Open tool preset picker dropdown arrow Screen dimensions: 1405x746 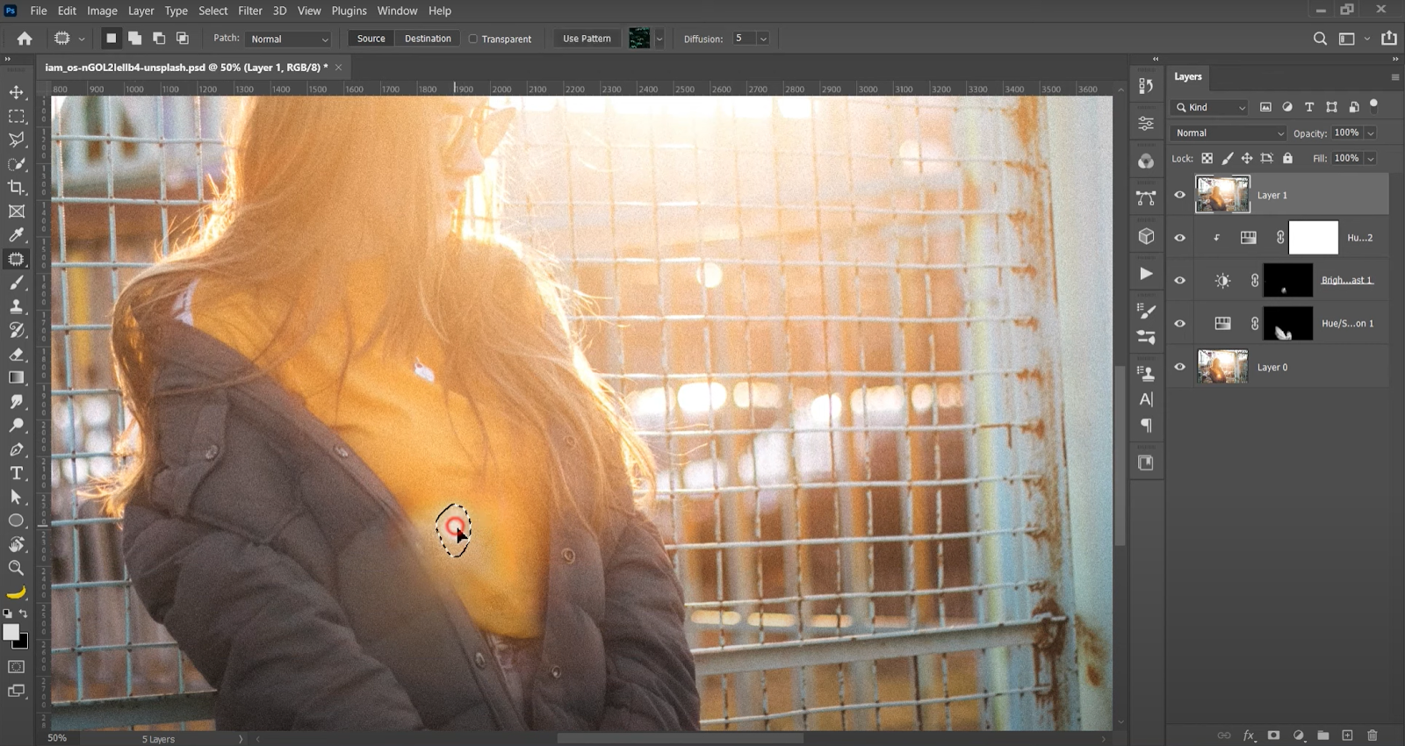coord(82,39)
